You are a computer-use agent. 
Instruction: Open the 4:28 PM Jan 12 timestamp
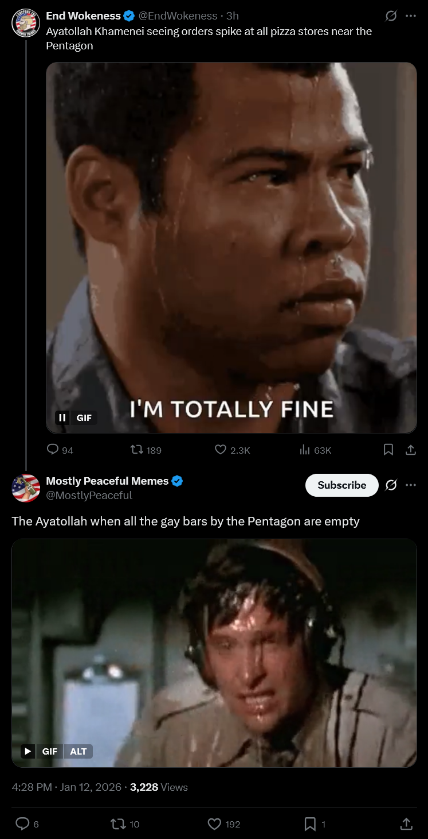click(x=68, y=787)
